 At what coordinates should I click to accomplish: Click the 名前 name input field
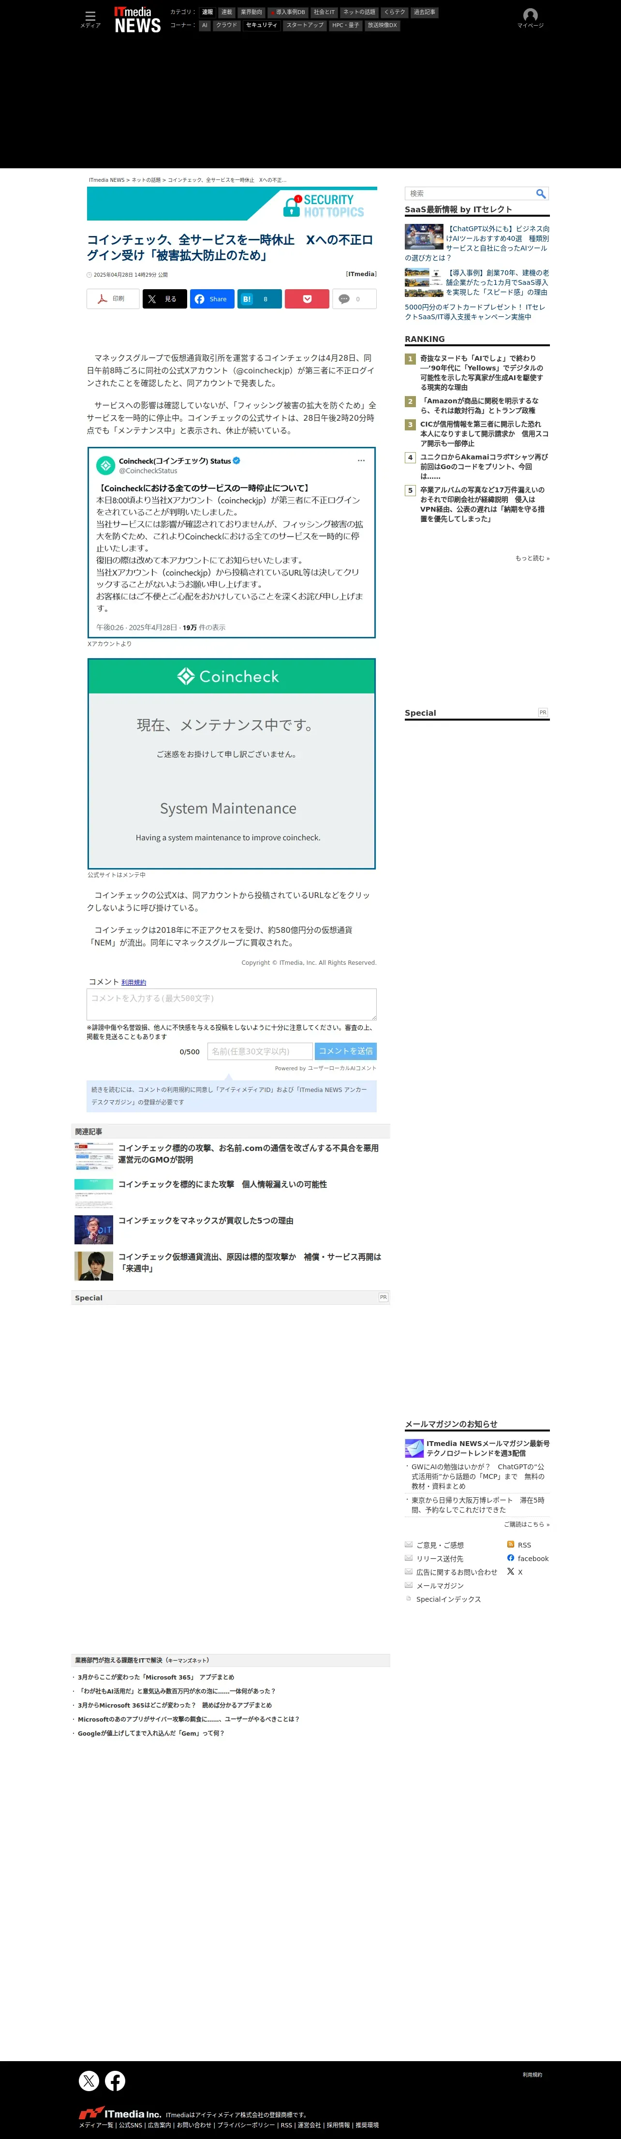click(260, 1051)
